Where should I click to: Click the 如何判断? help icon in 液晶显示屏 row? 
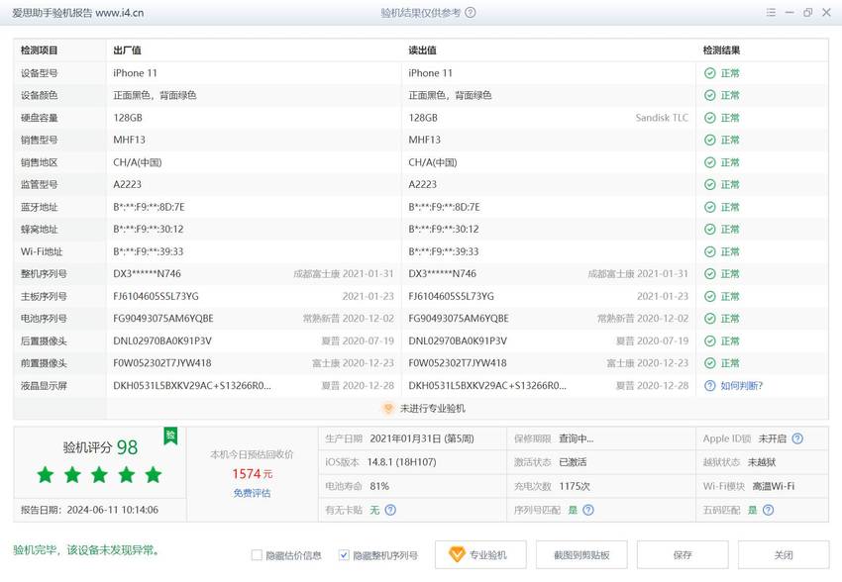710,386
